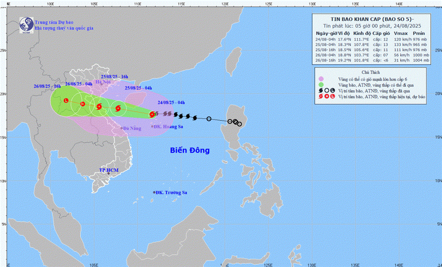442x267 pixels.
Task: Select the 26/08-16h row in the forecast table
Action: tap(372, 60)
